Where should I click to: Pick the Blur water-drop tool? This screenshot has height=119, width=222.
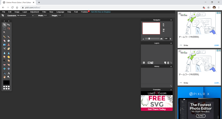(x=4, y=53)
